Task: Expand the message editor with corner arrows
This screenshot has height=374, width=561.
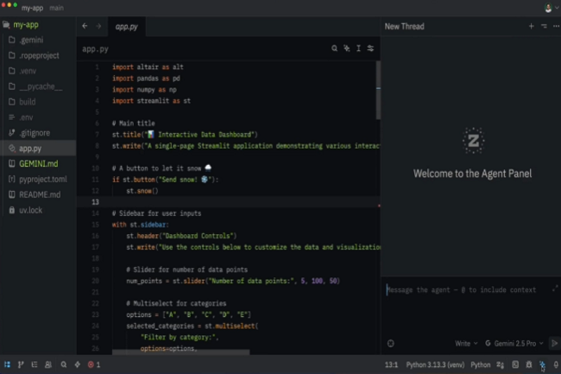Action: pos(555,288)
